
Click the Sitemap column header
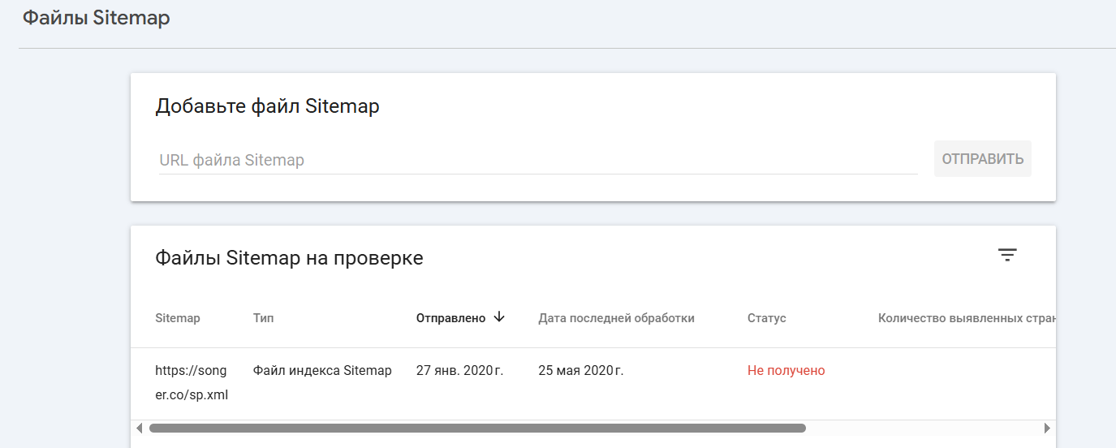[x=178, y=318]
